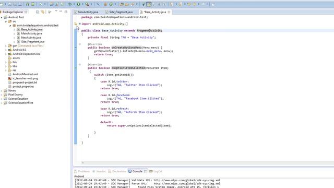The image size is (334, 188).
Task: Open the Run dropdown arrow
Action: tap(82, 4)
